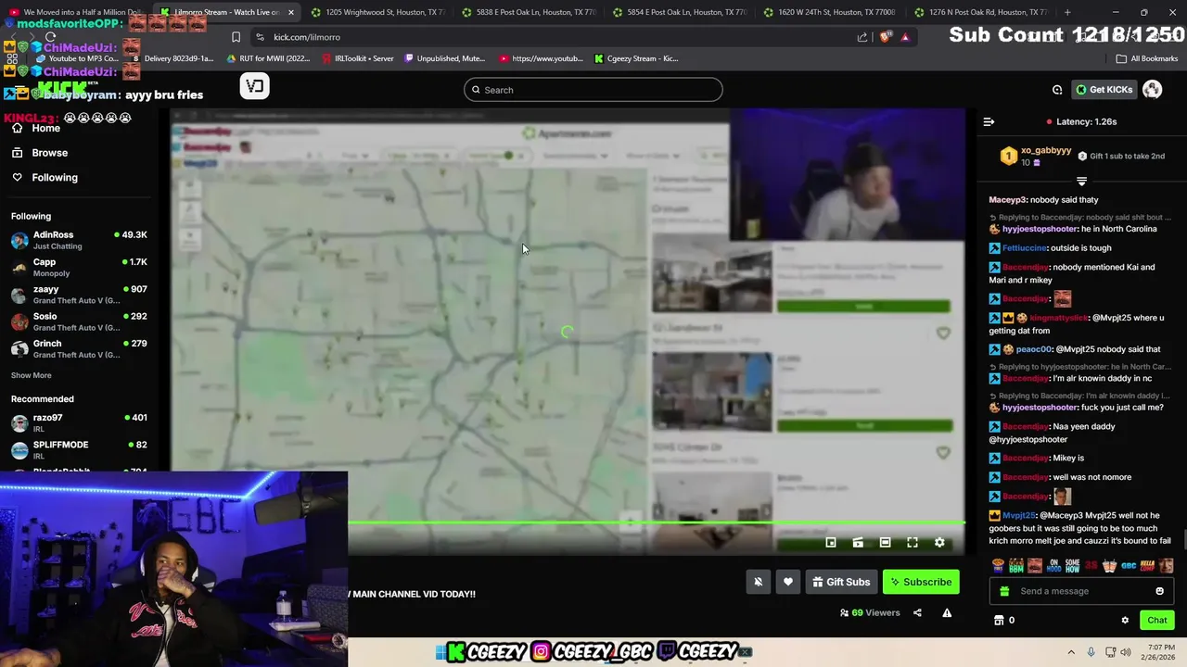The height and width of the screenshot is (667, 1187).
Task: Open the clip creation icon
Action: (x=858, y=543)
